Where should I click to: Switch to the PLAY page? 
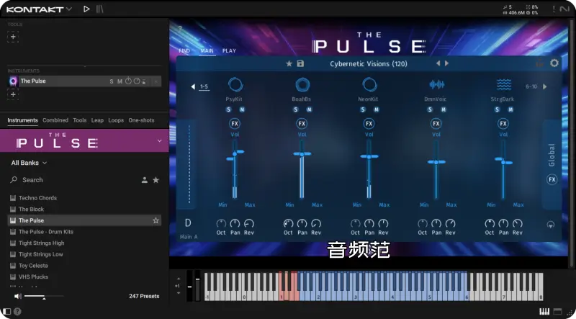[229, 51]
